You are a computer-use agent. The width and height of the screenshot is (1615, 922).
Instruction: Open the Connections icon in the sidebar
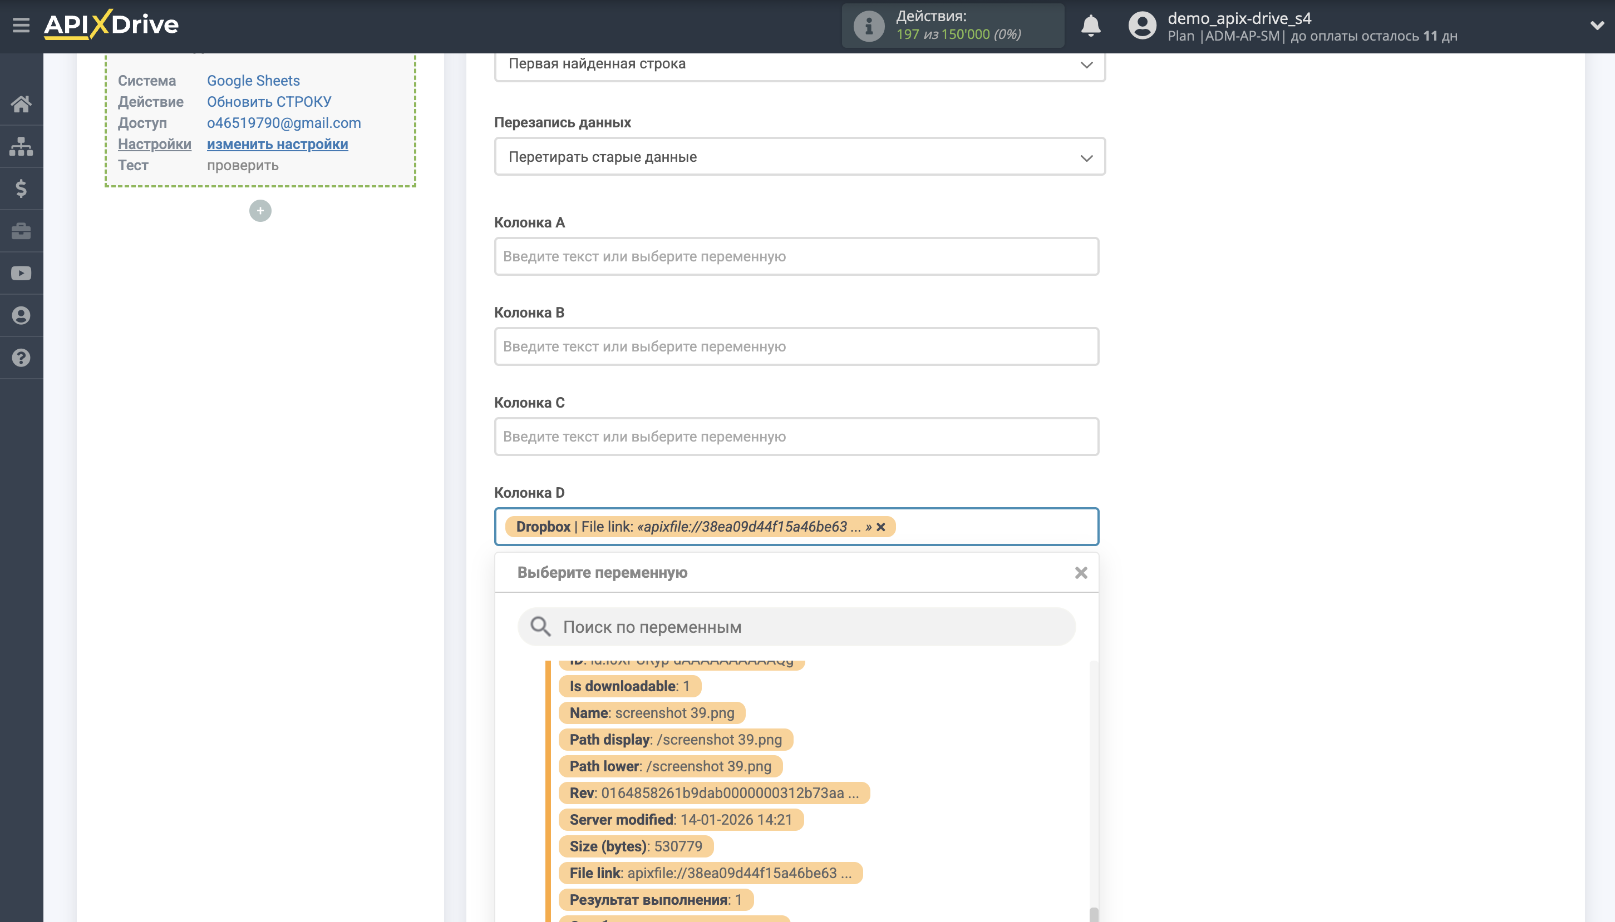pyautogui.click(x=21, y=146)
